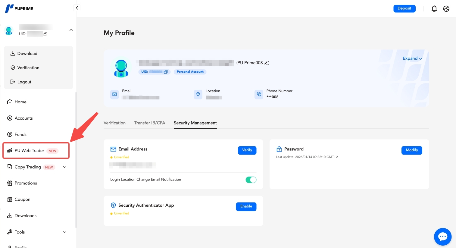Screen dimensions: 456x248
Task: Enable the Security Authenticator App
Action: (246, 206)
